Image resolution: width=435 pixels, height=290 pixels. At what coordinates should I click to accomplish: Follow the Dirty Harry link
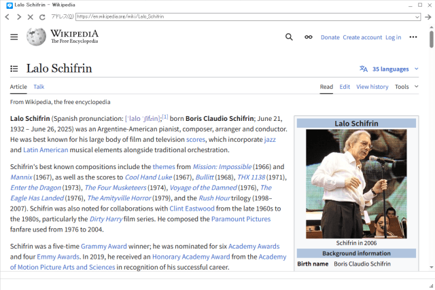pyautogui.click(x=106, y=219)
